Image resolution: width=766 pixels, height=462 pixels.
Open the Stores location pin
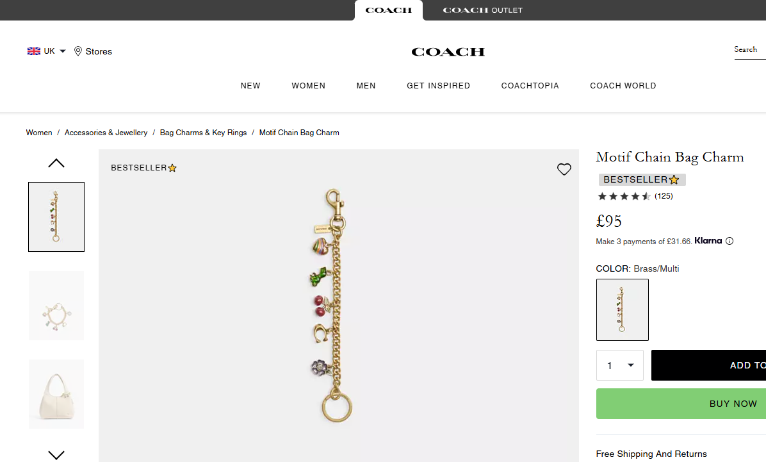[78, 51]
